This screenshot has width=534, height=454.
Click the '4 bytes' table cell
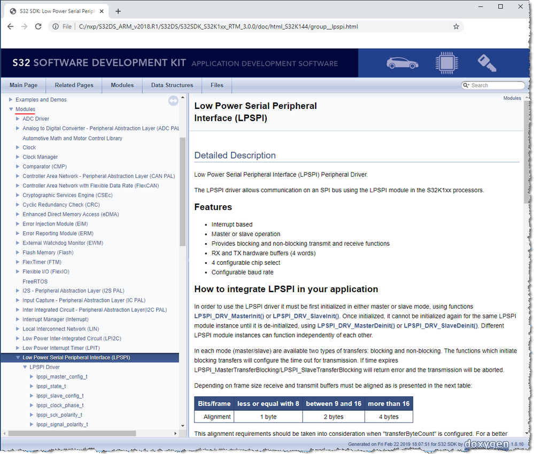point(389,417)
